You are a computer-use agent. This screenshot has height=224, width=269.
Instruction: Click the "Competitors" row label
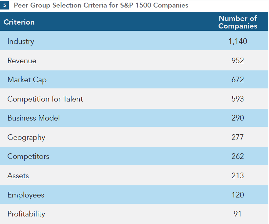coord(28,156)
